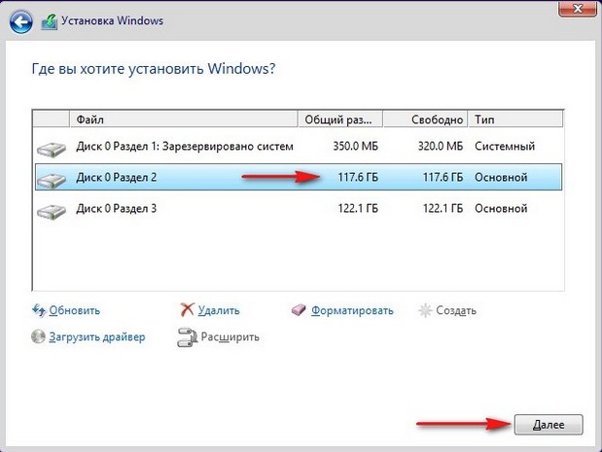Select the Диск 0 Раздел 3 row
The height and width of the screenshot is (452, 602).
coord(299,209)
